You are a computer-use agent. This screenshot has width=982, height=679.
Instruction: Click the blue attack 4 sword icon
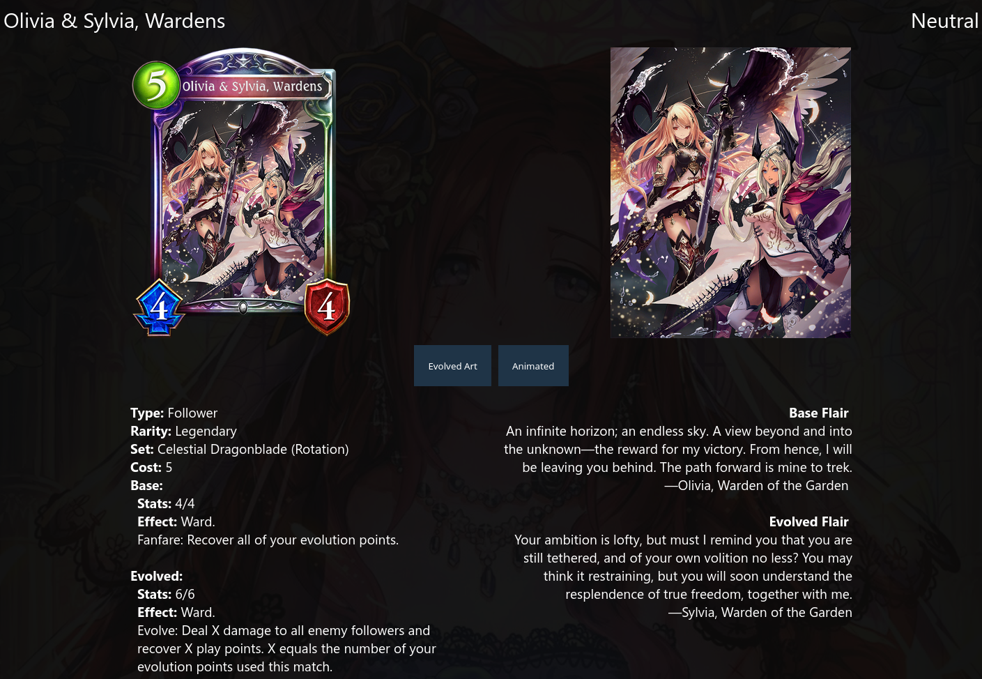[159, 307]
